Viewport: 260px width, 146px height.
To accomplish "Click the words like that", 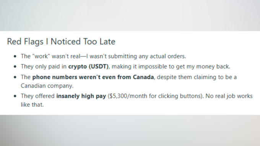I will [x=32, y=105].
